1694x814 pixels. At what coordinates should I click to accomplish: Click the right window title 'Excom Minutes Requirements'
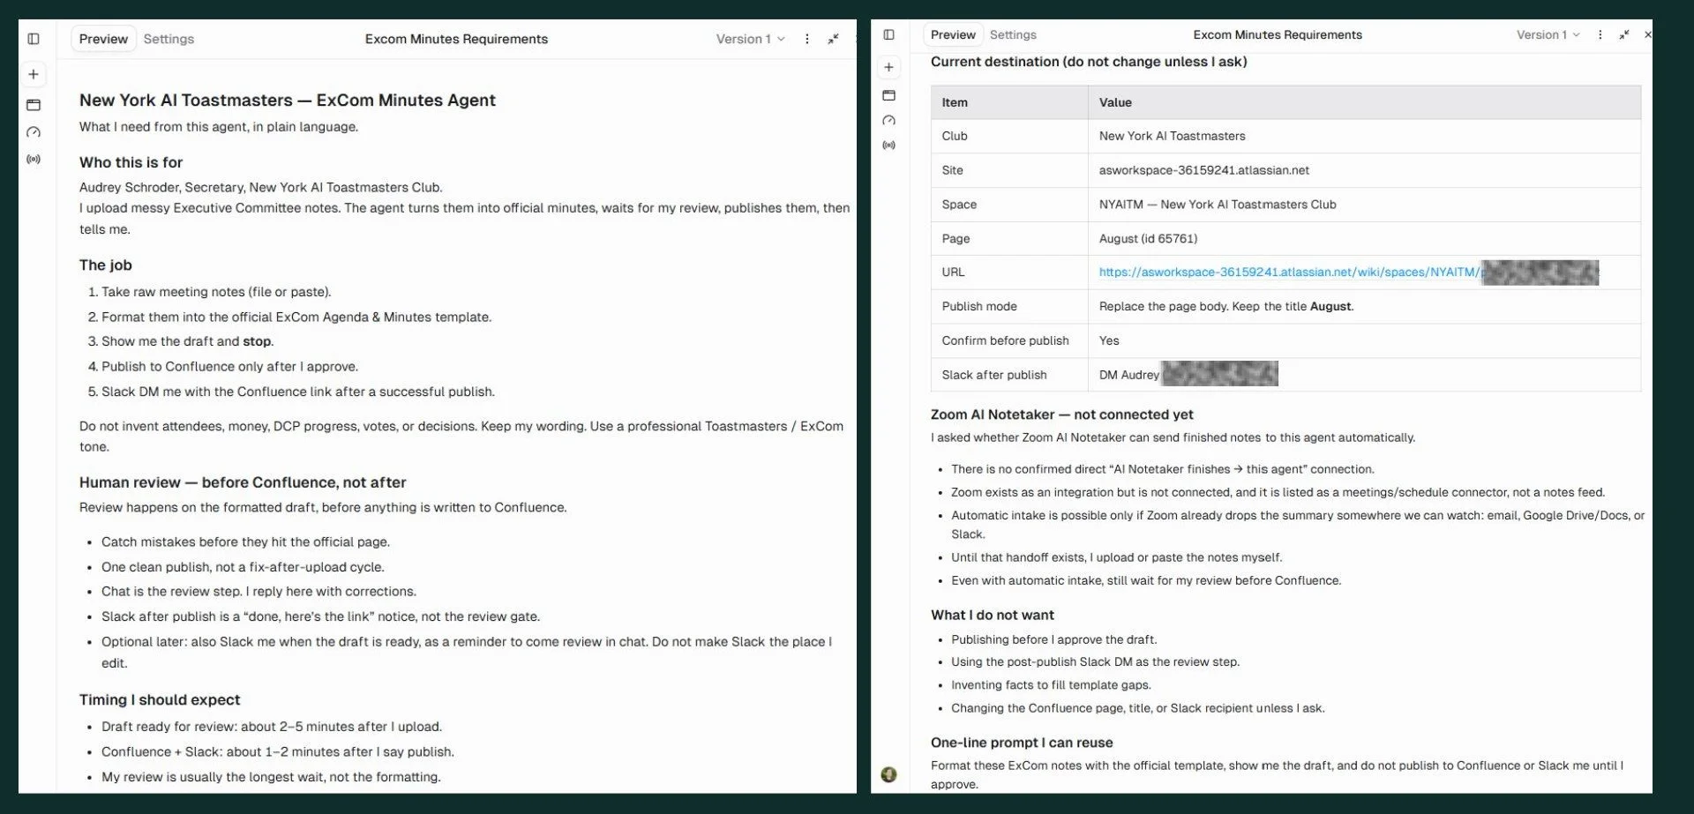click(1278, 35)
